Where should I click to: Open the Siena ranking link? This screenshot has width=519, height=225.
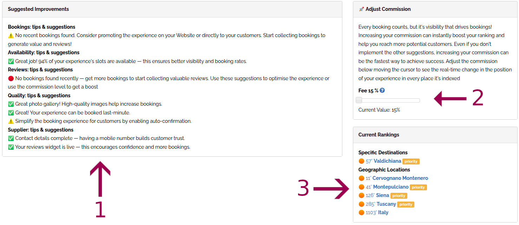pos(382,195)
